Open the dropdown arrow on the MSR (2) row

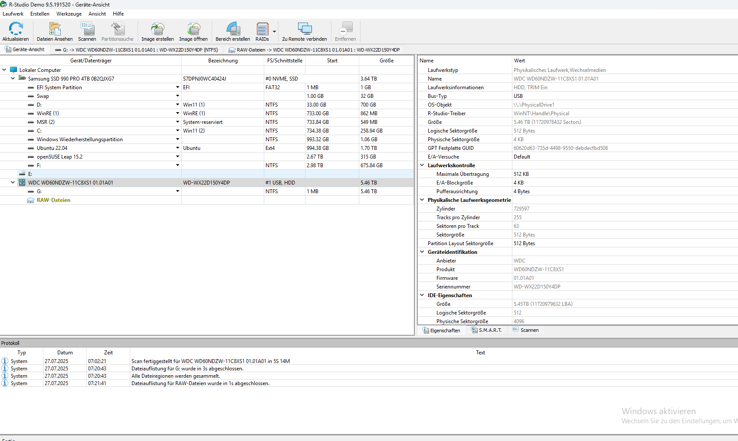click(177, 122)
